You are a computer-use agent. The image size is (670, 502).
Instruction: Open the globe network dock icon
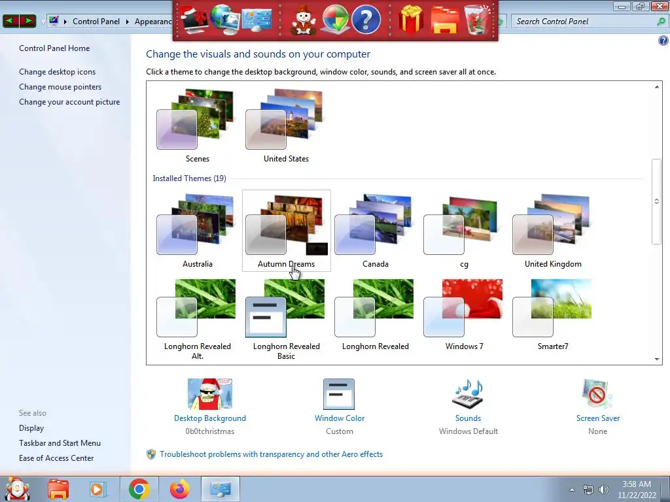225,19
